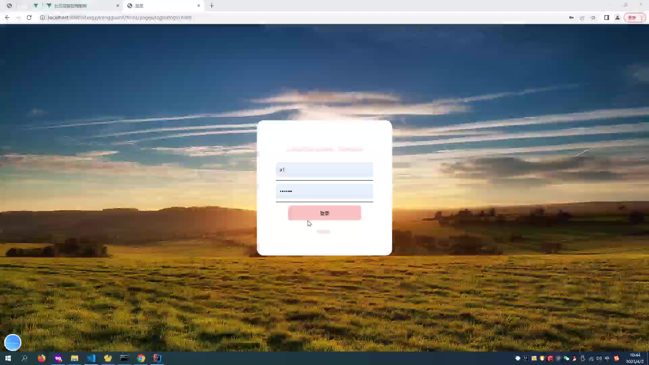Toggle the volume speaker tray icon
The width and height of the screenshot is (649, 365).
point(599,358)
